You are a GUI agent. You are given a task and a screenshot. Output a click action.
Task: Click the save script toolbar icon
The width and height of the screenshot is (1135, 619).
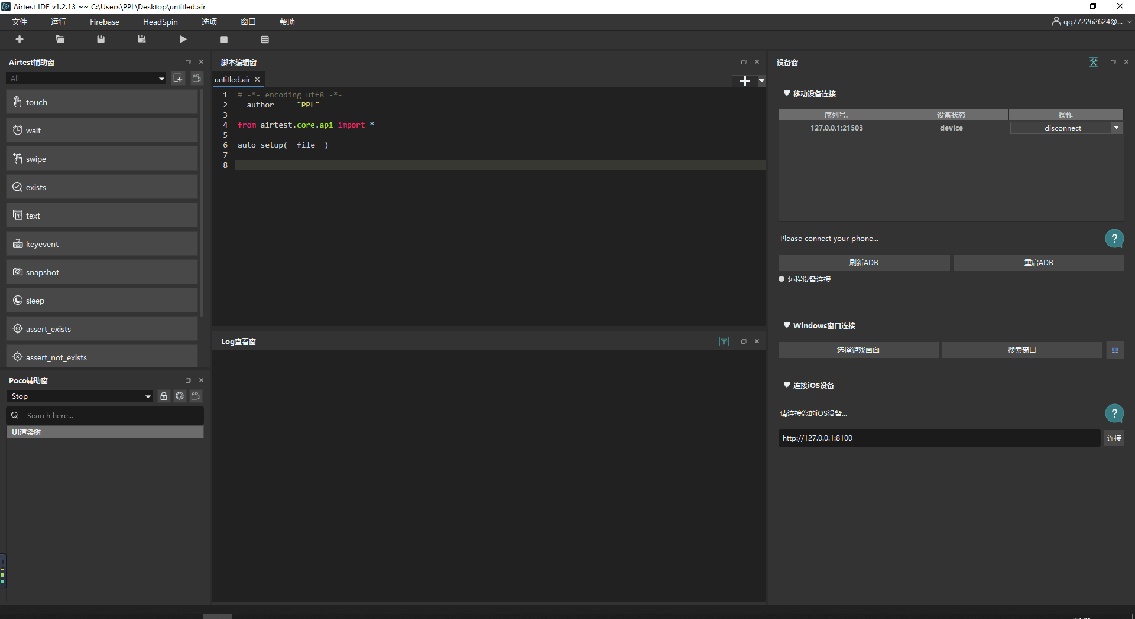click(101, 40)
